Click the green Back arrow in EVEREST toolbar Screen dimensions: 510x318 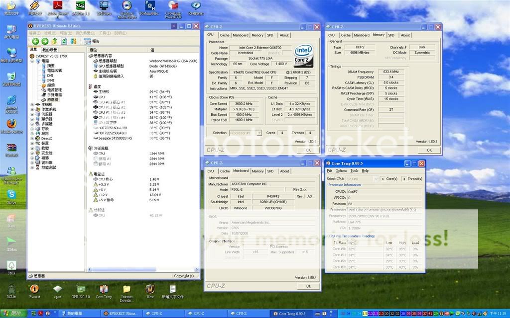pos(36,41)
